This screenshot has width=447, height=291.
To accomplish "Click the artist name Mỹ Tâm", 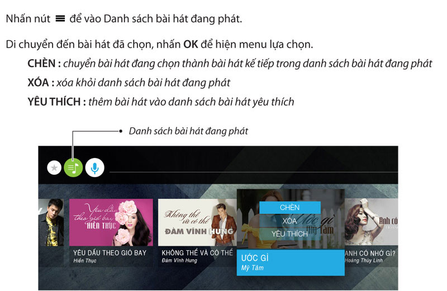I will [x=253, y=268].
